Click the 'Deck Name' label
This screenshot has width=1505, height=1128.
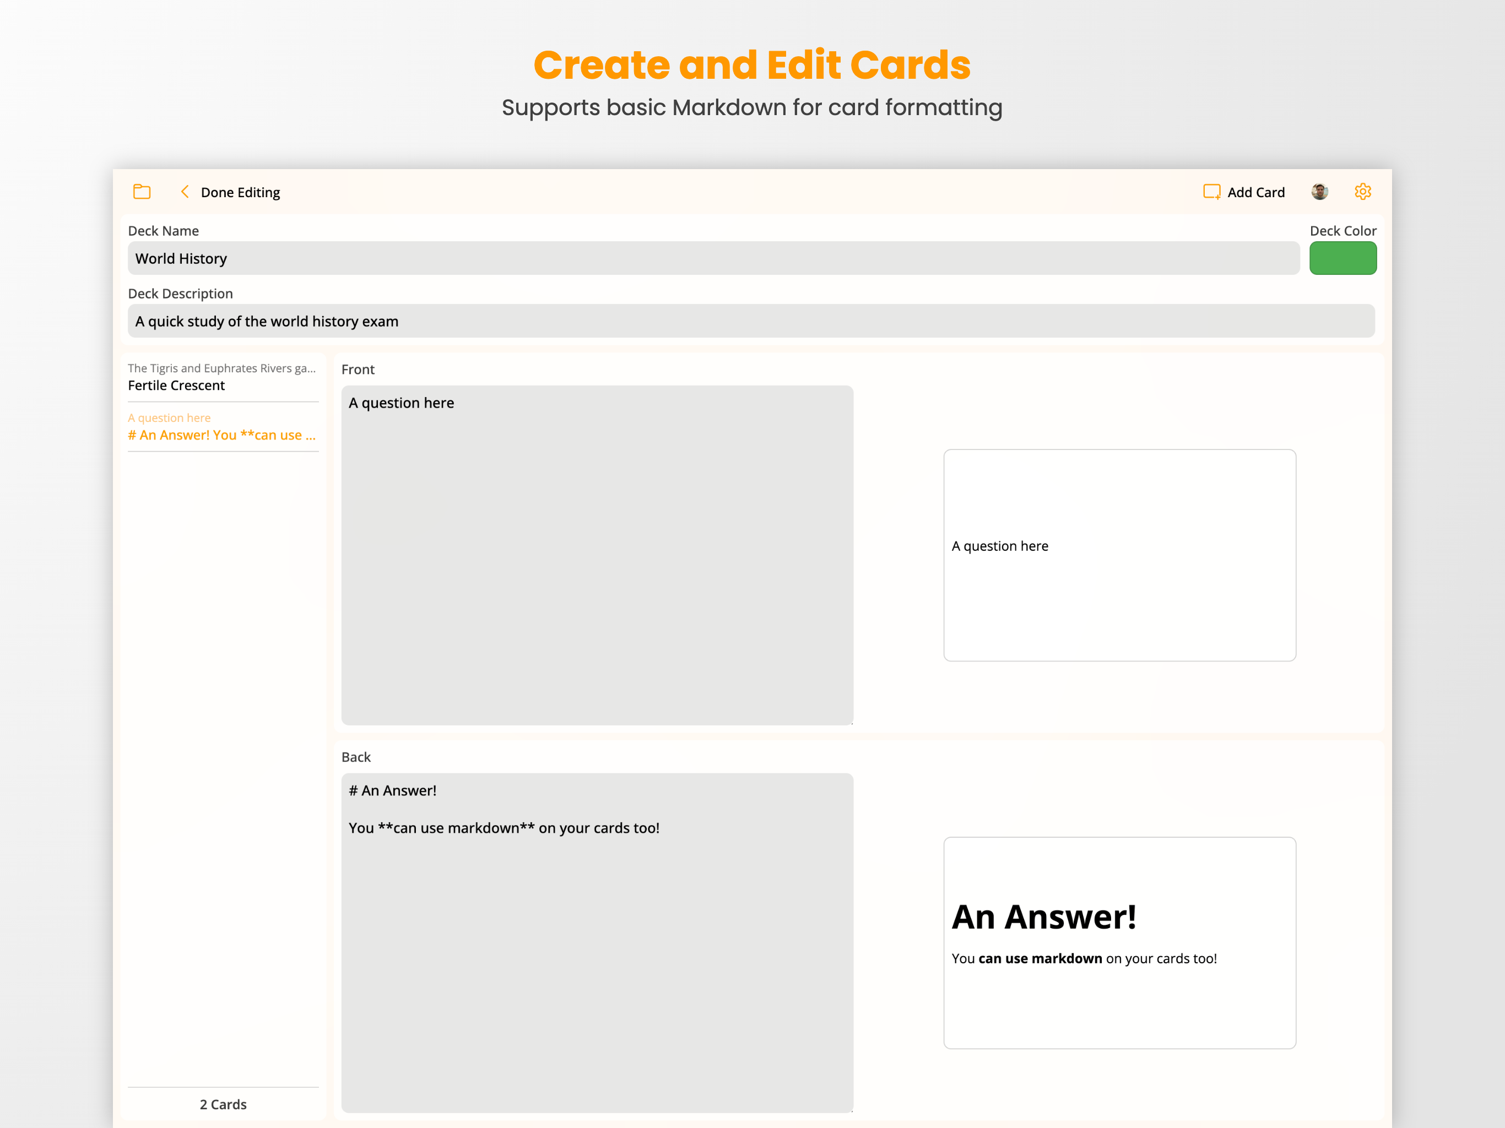pos(163,231)
